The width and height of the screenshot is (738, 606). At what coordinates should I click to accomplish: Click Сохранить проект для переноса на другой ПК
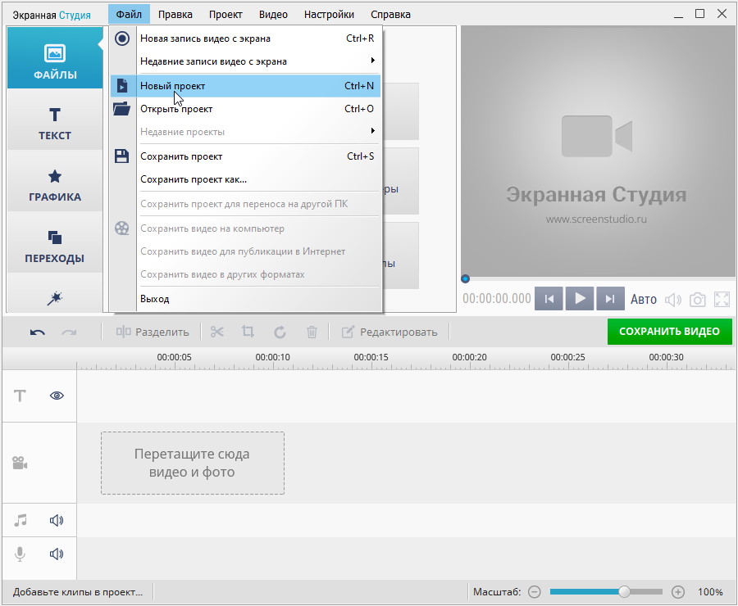245,204
